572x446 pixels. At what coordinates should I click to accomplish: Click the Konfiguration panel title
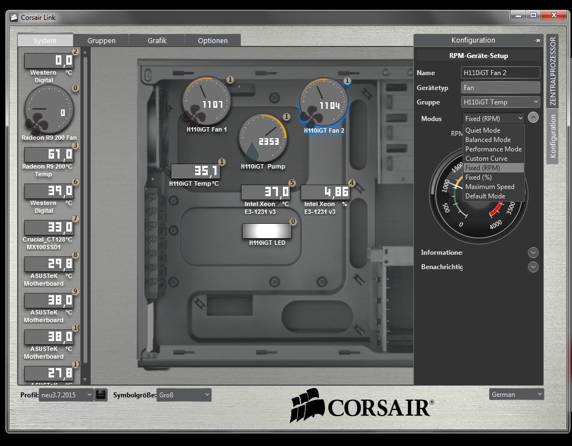(473, 40)
